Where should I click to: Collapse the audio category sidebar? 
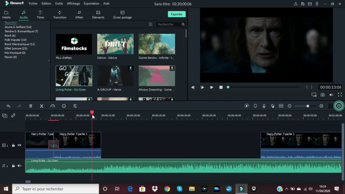click(49, 60)
